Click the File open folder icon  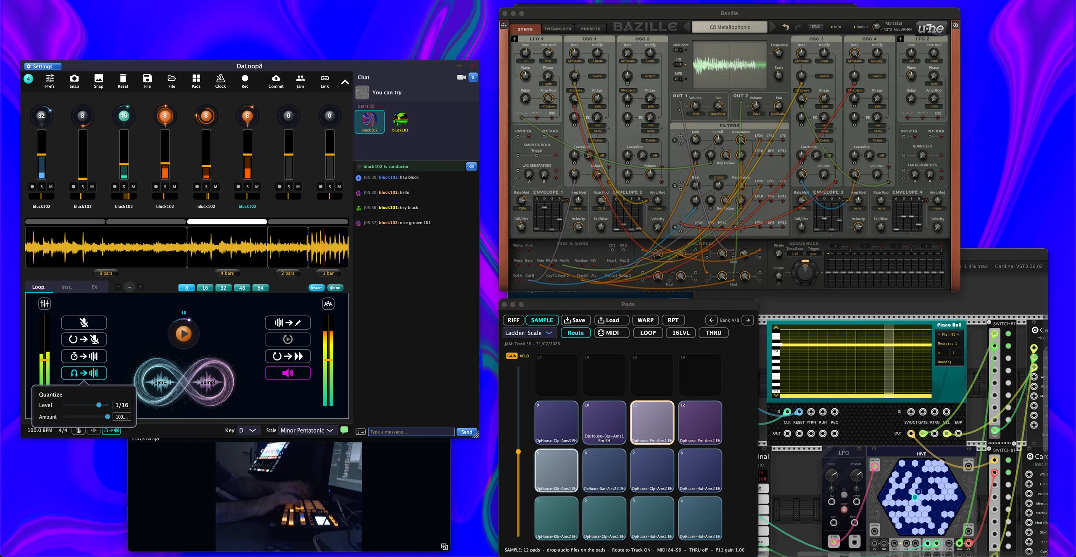coord(171,81)
